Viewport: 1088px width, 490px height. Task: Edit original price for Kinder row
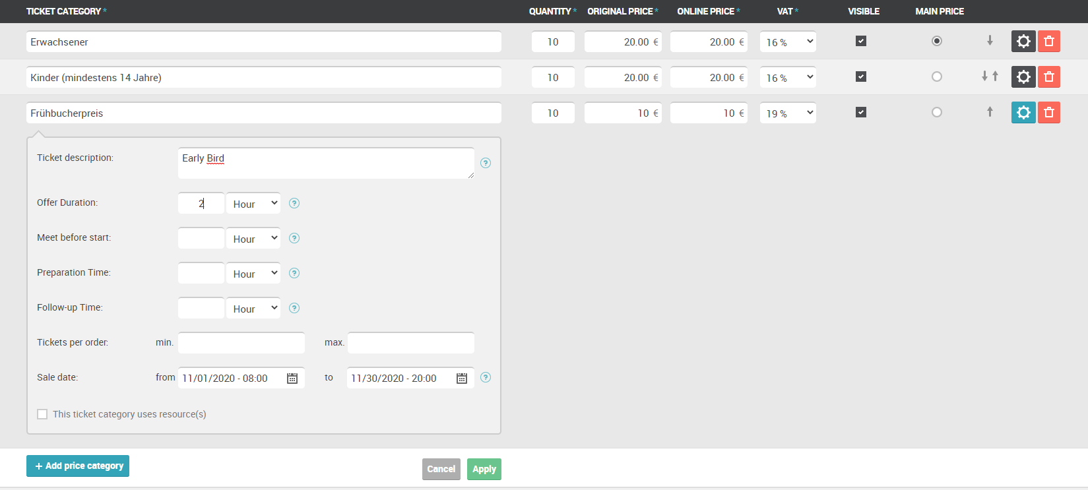(x=623, y=77)
